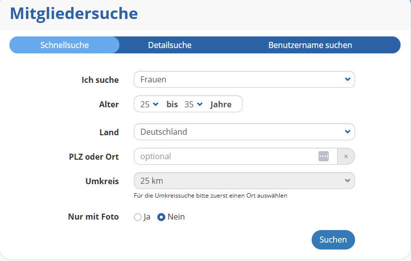Clear the PLZ oder Ort field with X
This screenshot has width=411, height=261.
coord(346,156)
